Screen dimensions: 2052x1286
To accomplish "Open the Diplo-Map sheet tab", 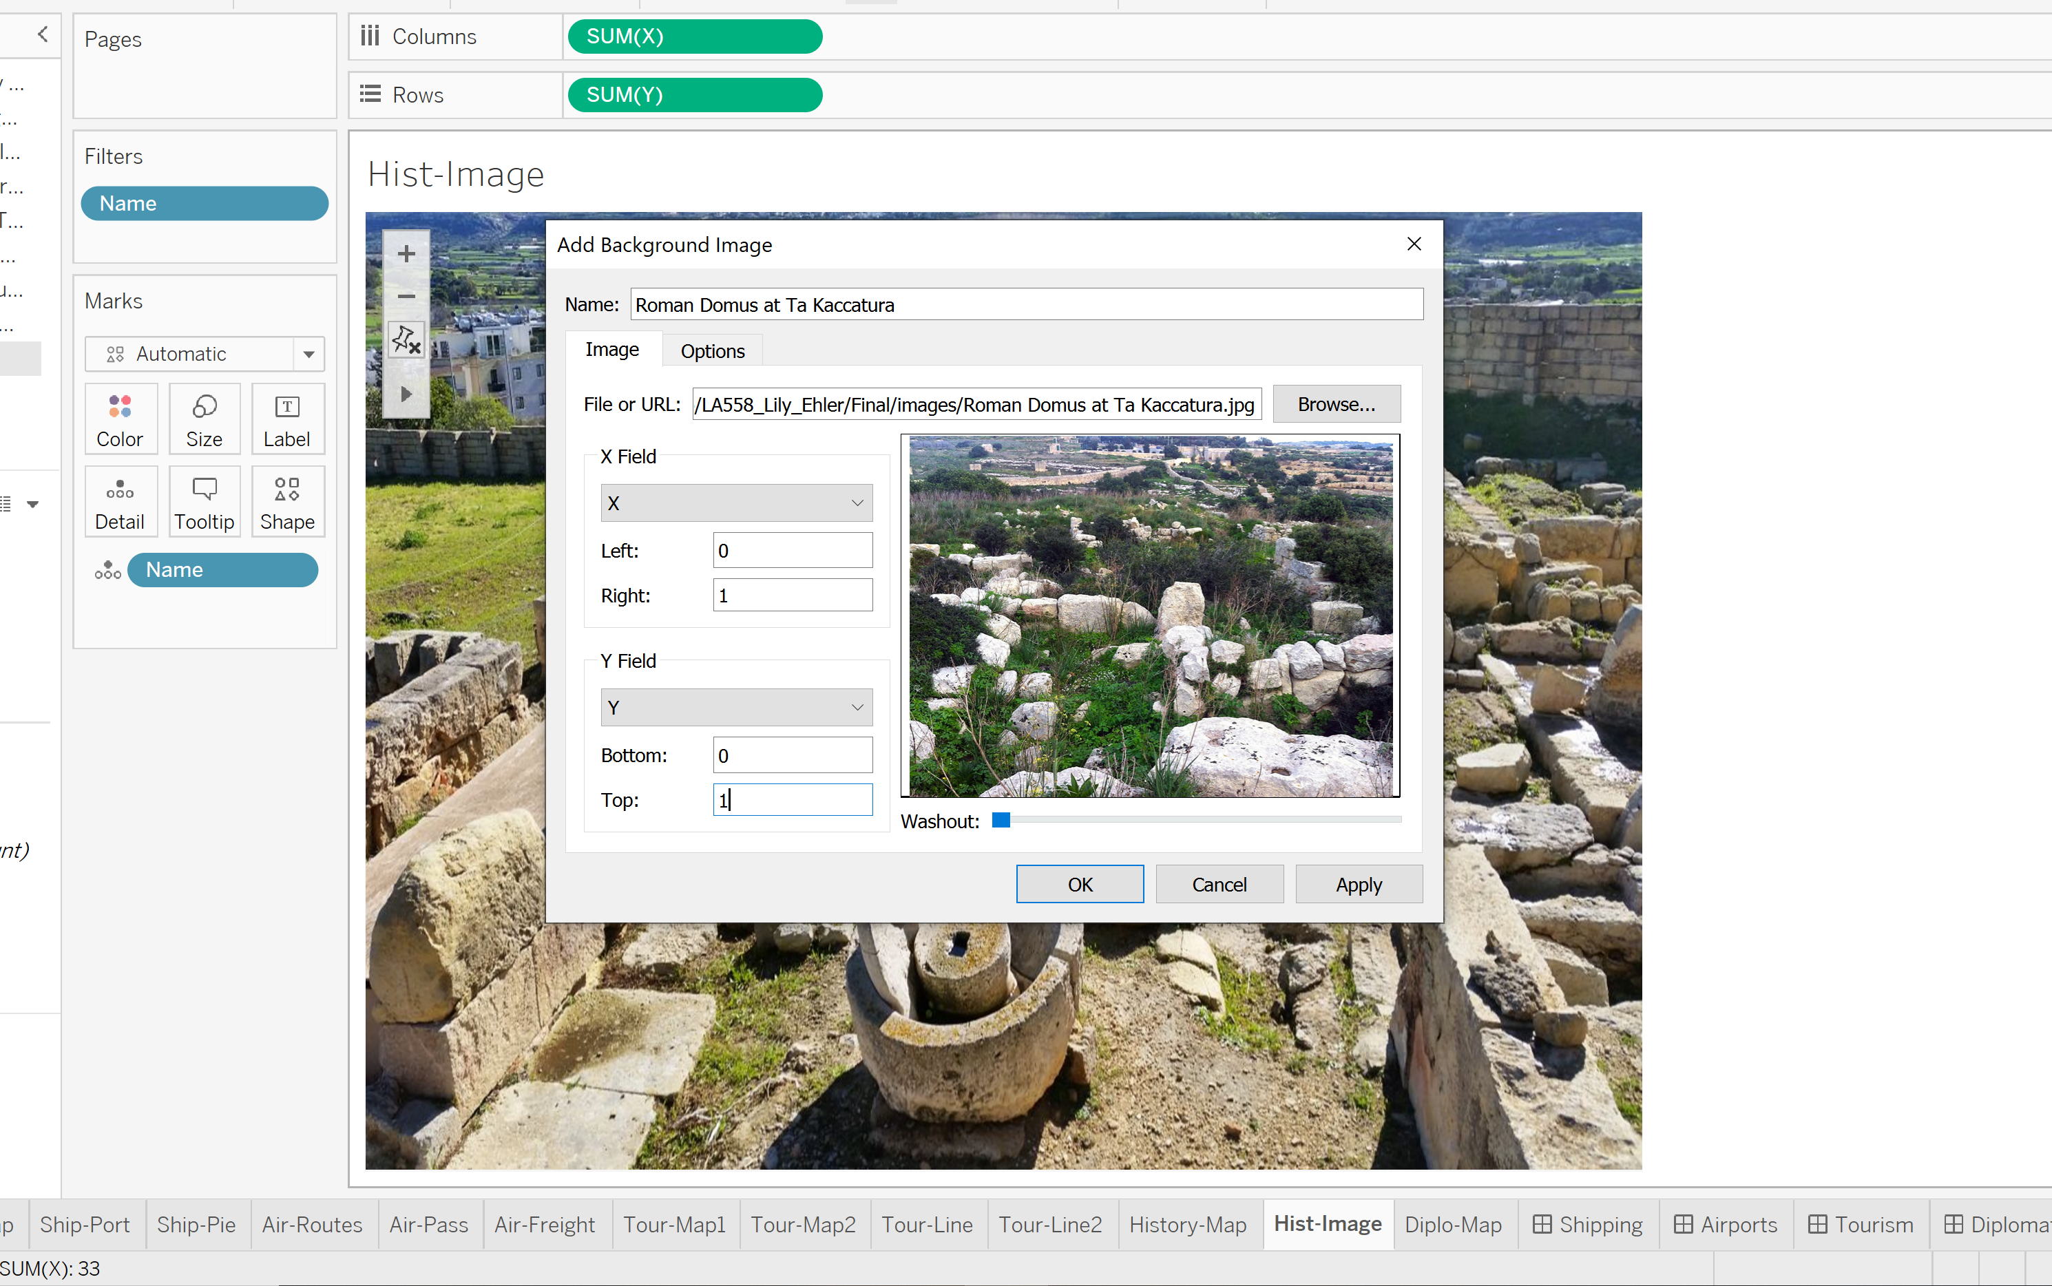I will click(1452, 1224).
